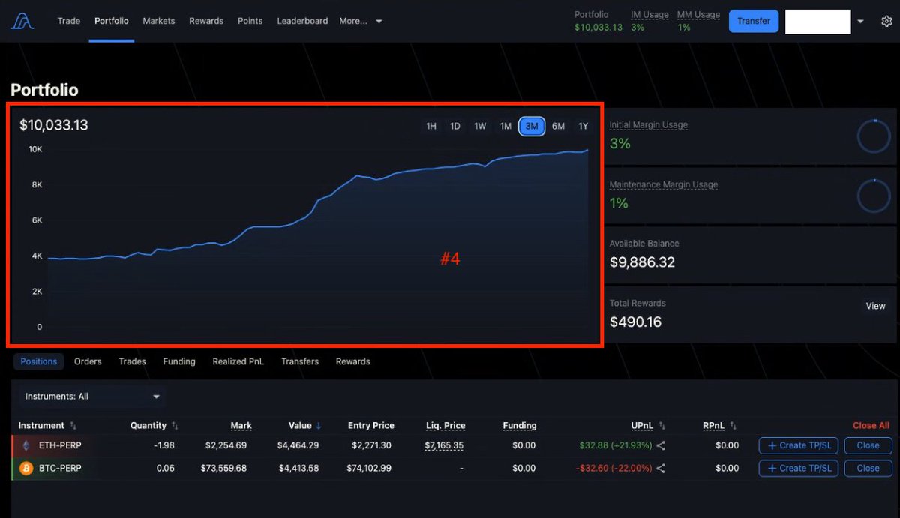Close the ETH-PERP position
Screen dimensions: 900x518
pyautogui.click(x=868, y=445)
